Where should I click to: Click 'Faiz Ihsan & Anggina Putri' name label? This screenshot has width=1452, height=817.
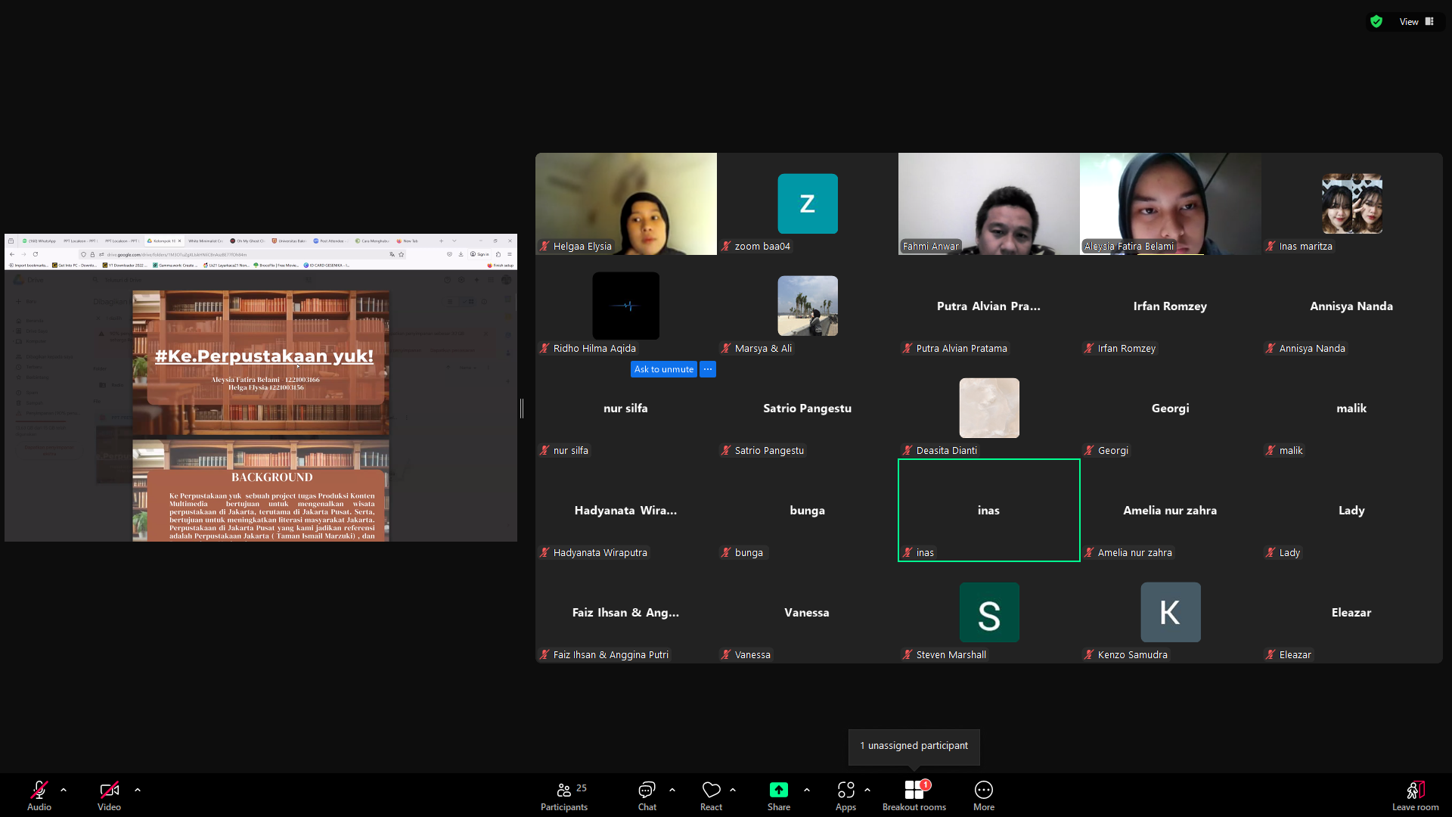click(611, 654)
